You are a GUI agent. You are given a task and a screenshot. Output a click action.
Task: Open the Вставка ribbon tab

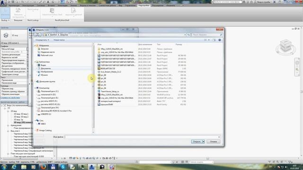pyautogui.click(x=51, y=5)
